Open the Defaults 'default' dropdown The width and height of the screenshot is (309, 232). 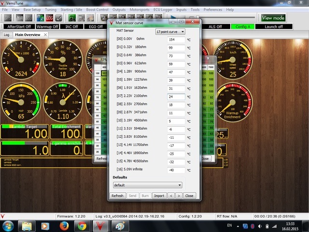pos(148,185)
